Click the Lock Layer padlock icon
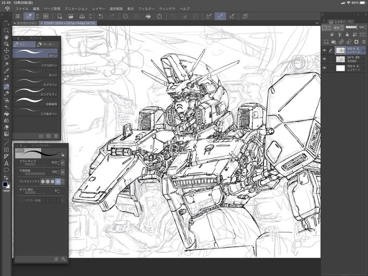Screen dimensions: 368x276 pyautogui.click(x=347, y=35)
